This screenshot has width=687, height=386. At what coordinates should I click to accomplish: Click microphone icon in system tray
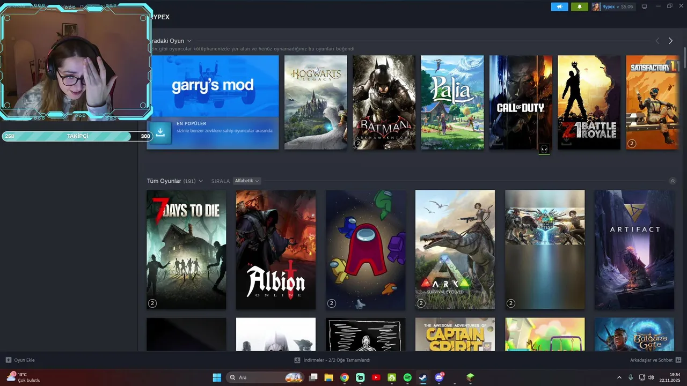[x=631, y=377]
